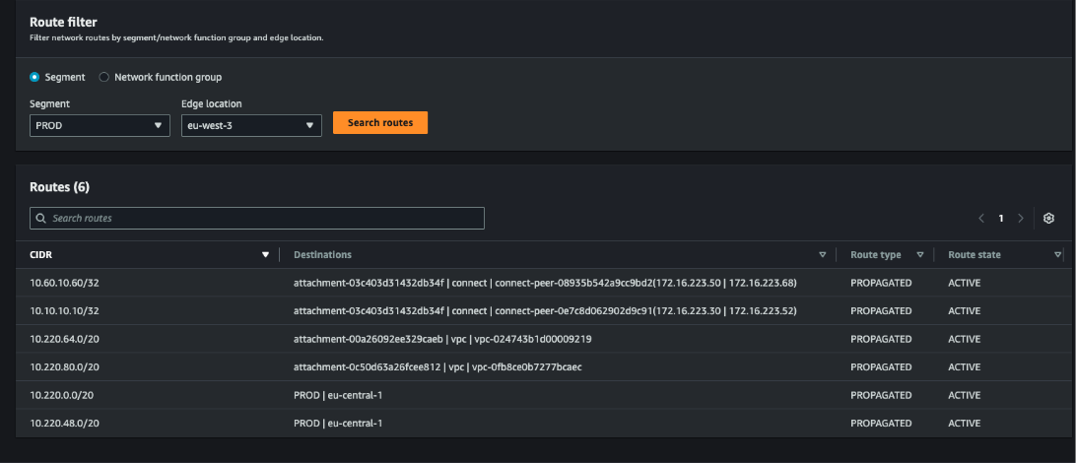
Task: Select the Segment radio button
Action: tap(34, 78)
